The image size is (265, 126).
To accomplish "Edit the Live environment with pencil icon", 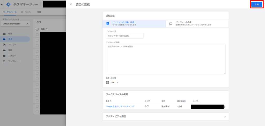I will point(118,82).
